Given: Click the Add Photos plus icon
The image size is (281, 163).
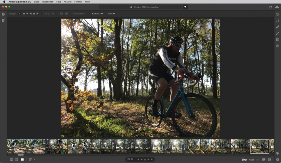Looking at the screenshot, I should (3, 14).
